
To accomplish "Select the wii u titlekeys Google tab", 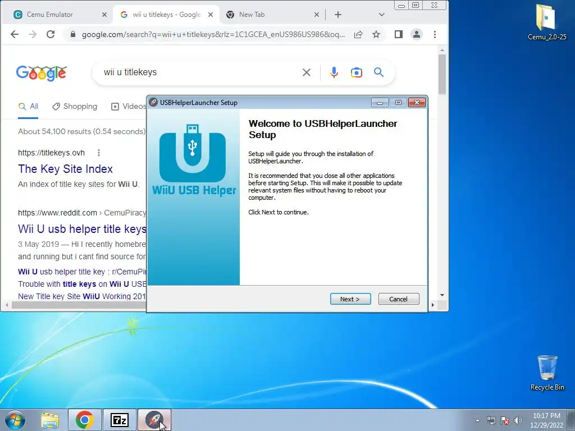I will pos(167,15).
